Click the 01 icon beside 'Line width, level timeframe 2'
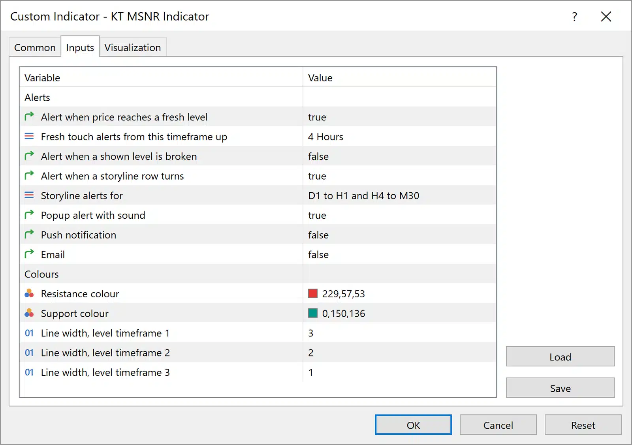Viewport: 632px width, 445px height. coord(29,353)
